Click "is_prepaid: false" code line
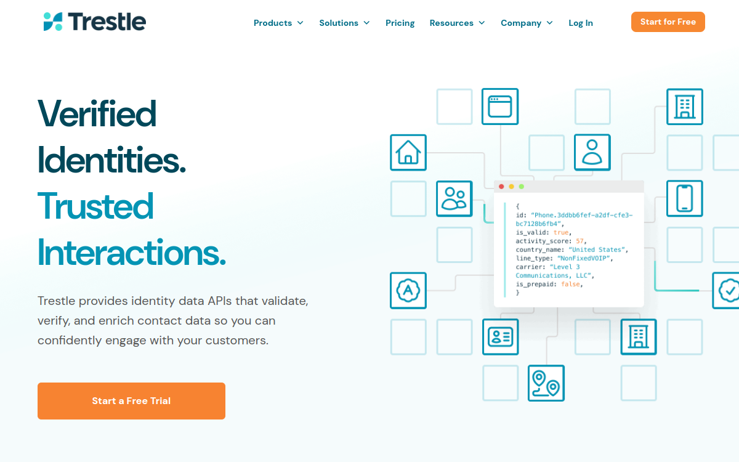 pos(549,285)
